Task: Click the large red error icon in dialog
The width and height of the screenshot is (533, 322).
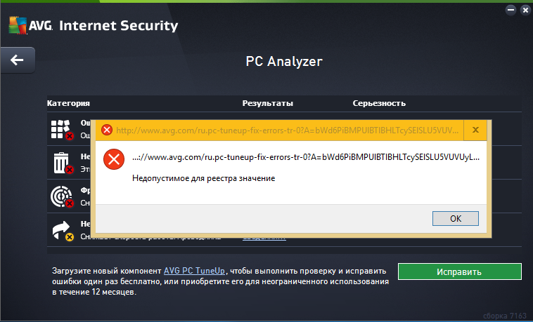Action: 114,159
